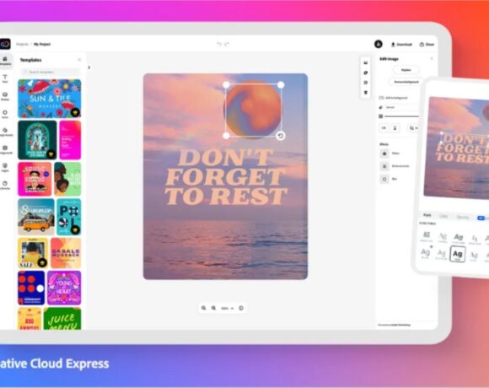Image resolution: width=489 pixels, height=388 pixels.
Task: Choose the Sun & Tile Market template
Action: (x=49, y=99)
